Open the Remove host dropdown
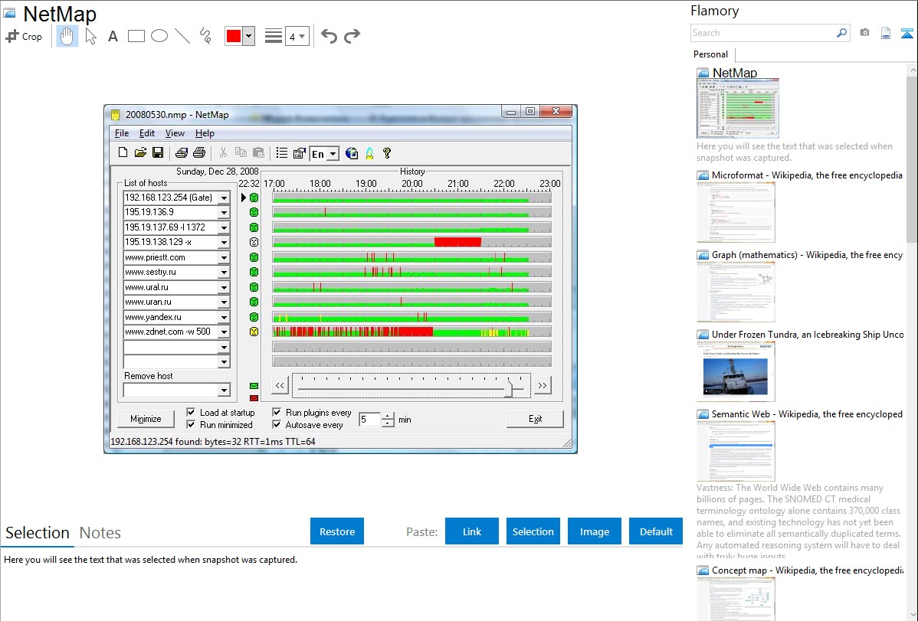Viewport: 918px width, 621px height. click(224, 390)
